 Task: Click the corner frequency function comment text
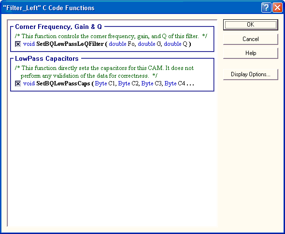(111, 36)
